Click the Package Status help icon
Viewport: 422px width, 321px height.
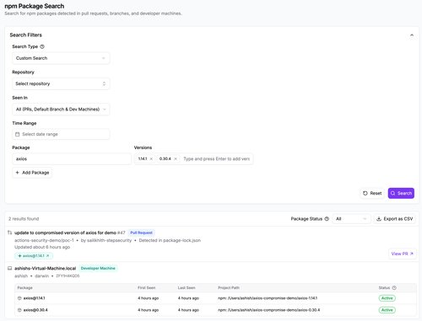click(x=327, y=219)
